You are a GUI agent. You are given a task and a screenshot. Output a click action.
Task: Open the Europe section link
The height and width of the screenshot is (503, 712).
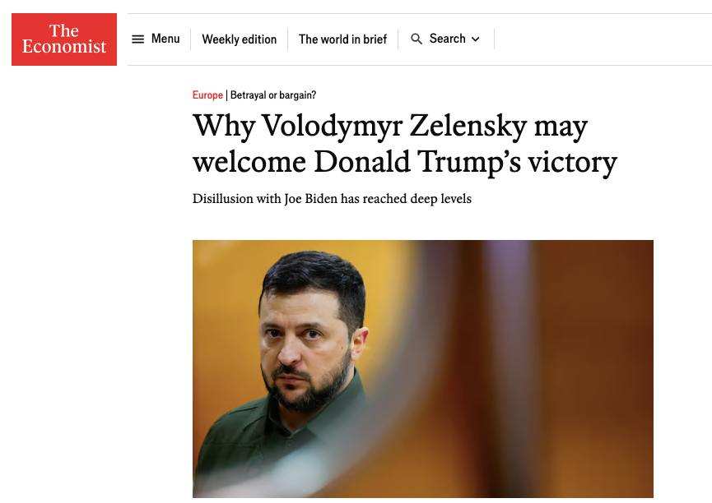207,95
